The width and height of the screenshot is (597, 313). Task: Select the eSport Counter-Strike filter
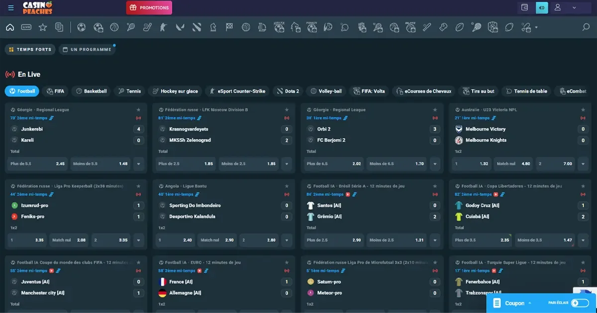[237, 91]
